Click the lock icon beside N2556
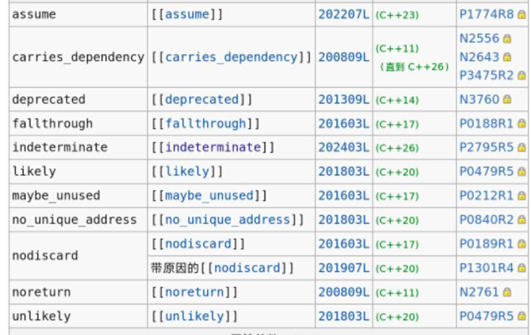The width and height of the screenshot is (531, 335). coord(507,38)
